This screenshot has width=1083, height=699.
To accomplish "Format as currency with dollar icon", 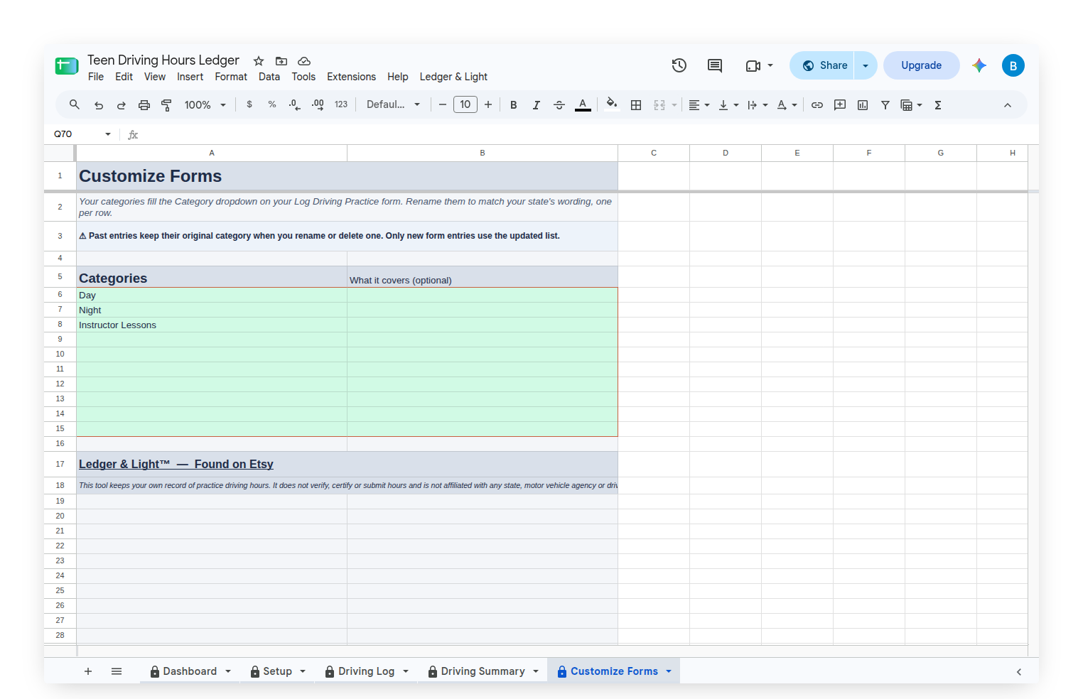I will pyautogui.click(x=249, y=104).
